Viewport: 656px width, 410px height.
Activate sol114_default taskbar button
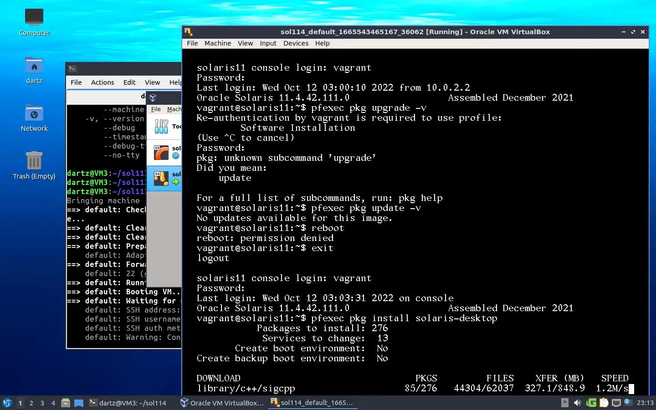click(313, 403)
